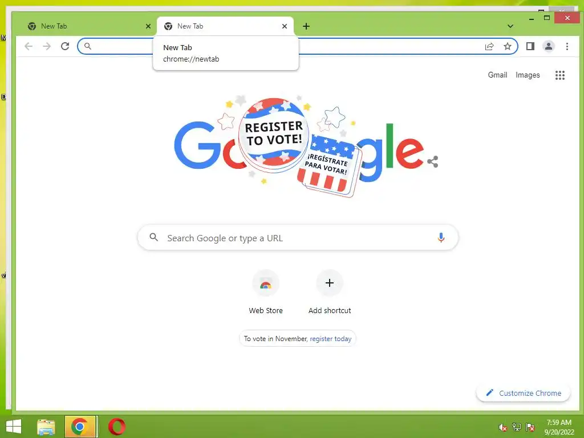Image resolution: width=584 pixels, height=438 pixels.
Task: Start voice search with microphone icon
Action: tap(441, 238)
